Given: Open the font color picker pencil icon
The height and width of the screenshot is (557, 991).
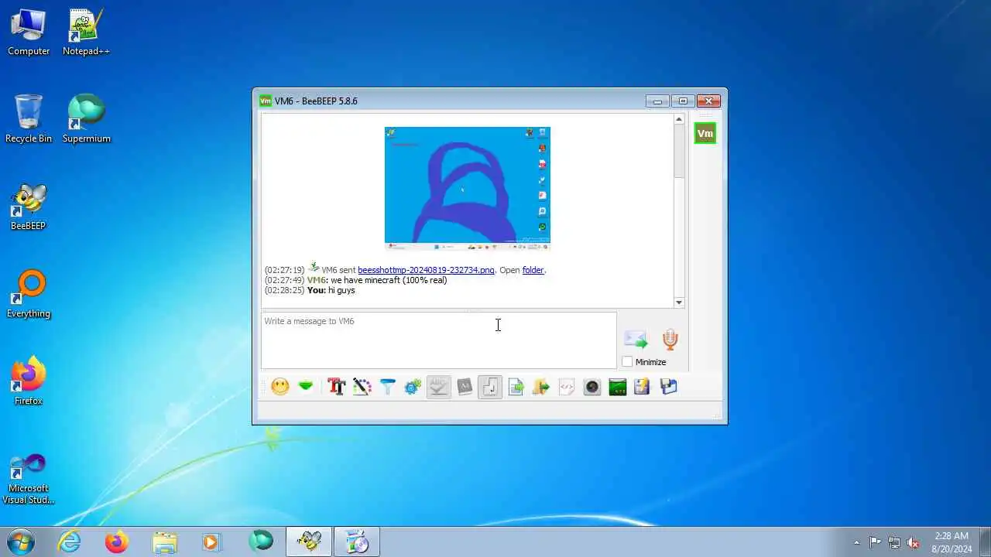Looking at the screenshot, I should pyautogui.click(x=362, y=386).
